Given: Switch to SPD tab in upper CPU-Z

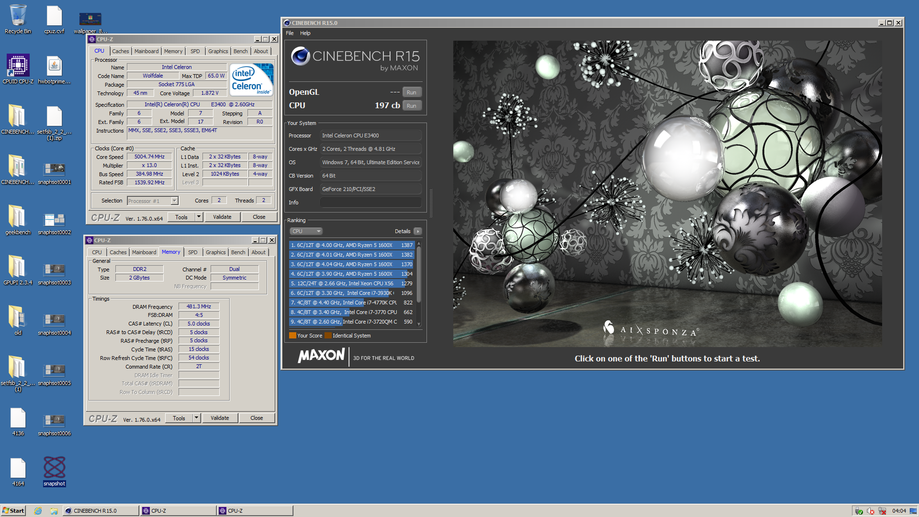Looking at the screenshot, I should pyautogui.click(x=195, y=51).
